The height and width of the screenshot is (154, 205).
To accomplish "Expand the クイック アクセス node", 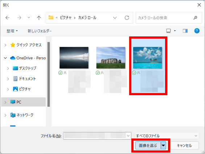I will pos(5,45).
